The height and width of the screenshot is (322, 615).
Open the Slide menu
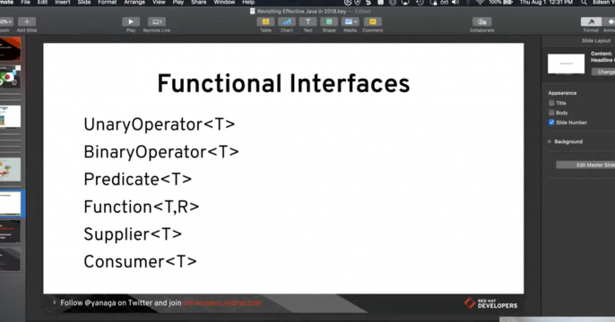click(x=84, y=3)
